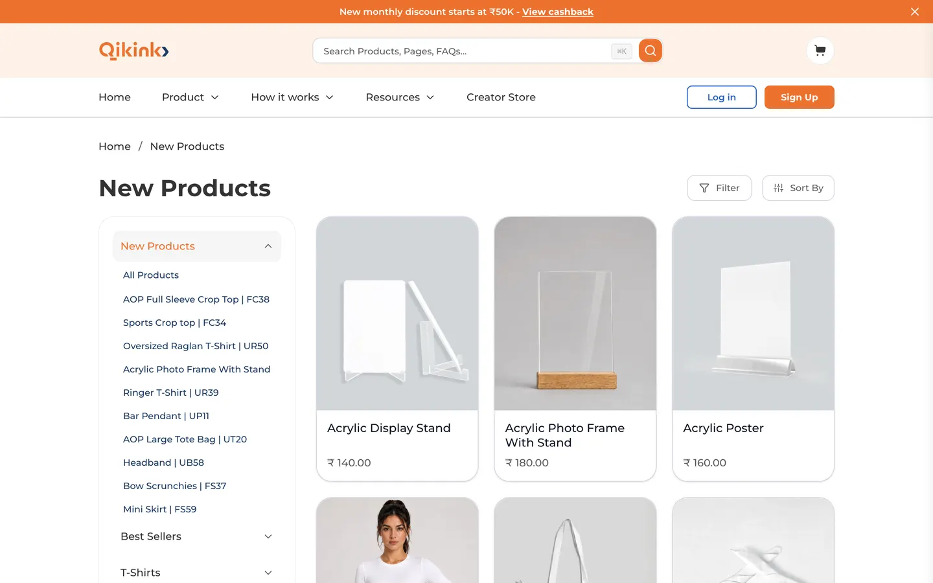Click New Products in the breadcrumb
This screenshot has width=933, height=583.
point(187,146)
